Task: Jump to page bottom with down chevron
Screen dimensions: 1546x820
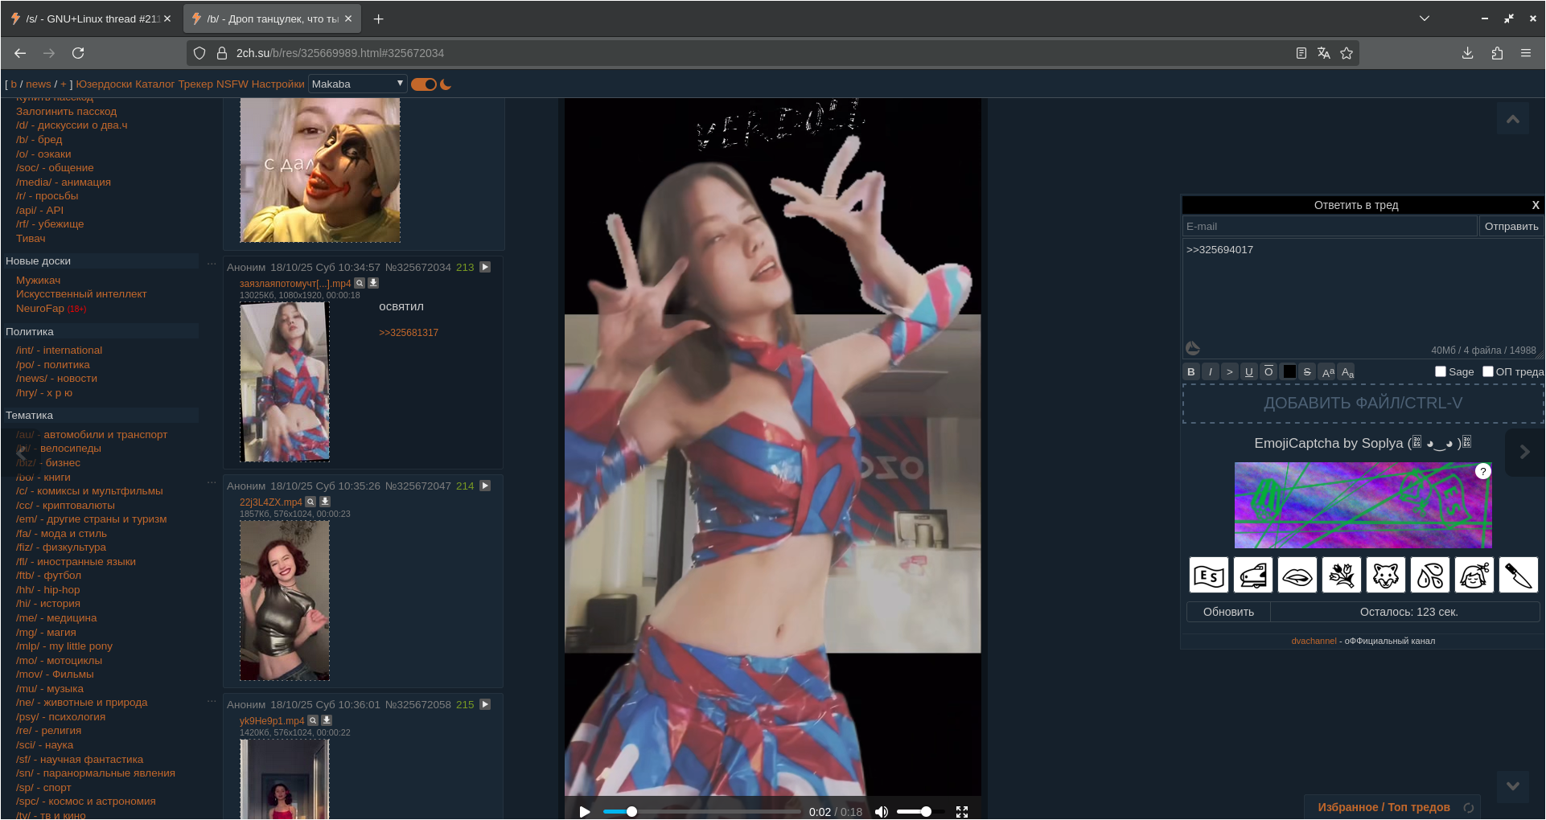Action: click(1513, 786)
